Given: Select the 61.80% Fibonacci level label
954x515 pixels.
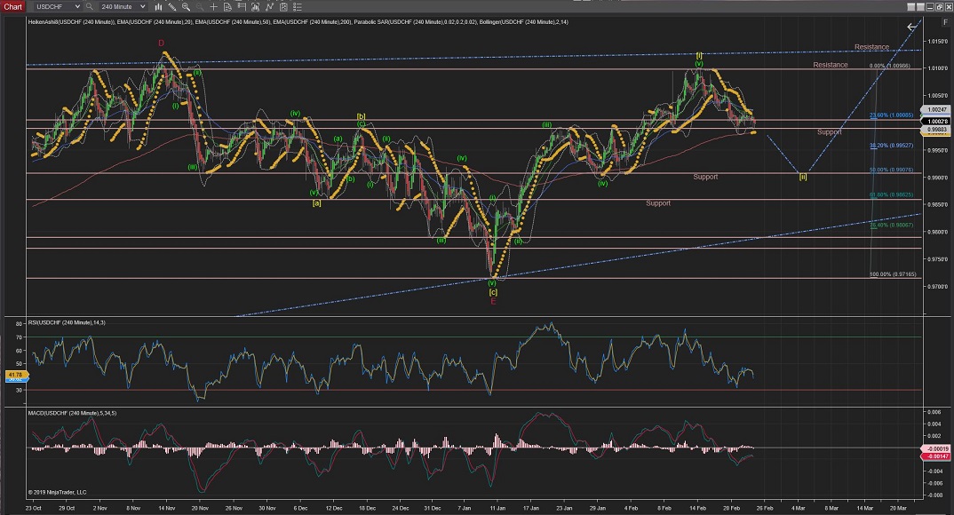Looking at the screenshot, I should click(x=891, y=194).
